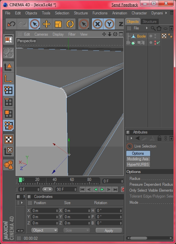Expand the hidden menu bar items arrow
This screenshot has height=244, width=176.
166,13
